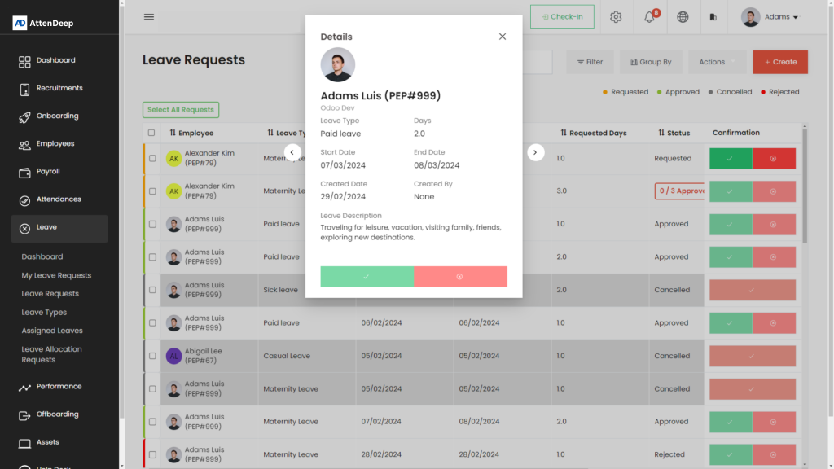834x469 pixels.
Task: Close the Details dialog
Action: 503,37
